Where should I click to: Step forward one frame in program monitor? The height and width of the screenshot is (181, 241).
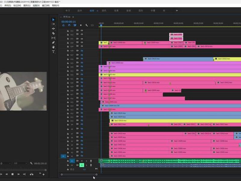tap(18, 174)
